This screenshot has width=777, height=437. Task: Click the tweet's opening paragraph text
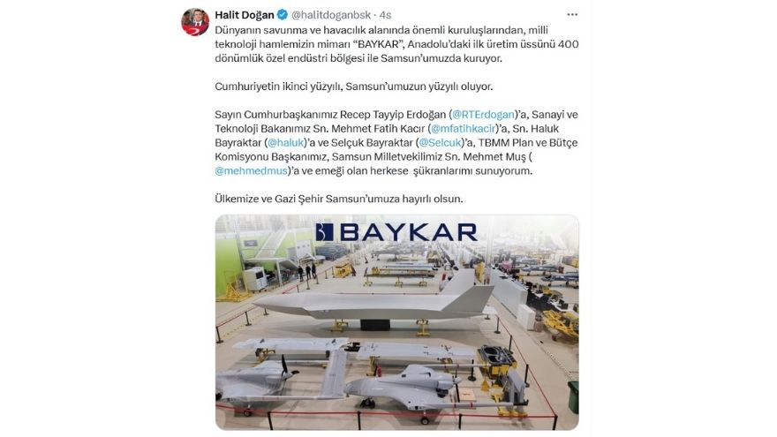coord(396,44)
